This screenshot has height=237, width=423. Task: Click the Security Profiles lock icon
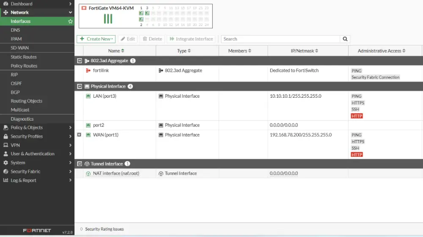(5, 136)
